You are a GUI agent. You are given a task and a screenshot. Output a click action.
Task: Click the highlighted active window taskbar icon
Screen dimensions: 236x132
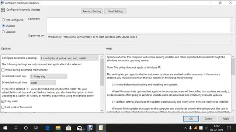click(x=101, y=128)
